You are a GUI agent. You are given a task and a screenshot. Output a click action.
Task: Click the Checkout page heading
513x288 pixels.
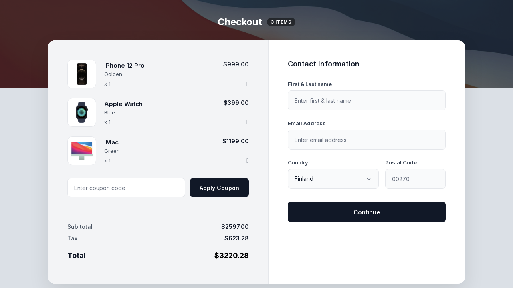coord(240,22)
